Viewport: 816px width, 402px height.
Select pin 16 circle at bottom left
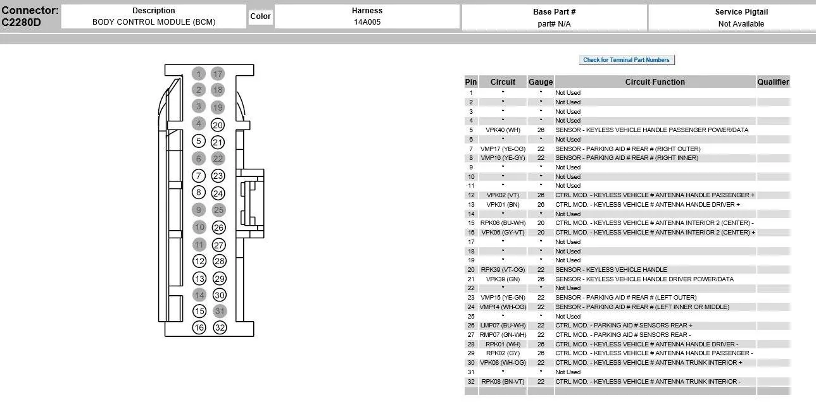pyautogui.click(x=199, y=327)
